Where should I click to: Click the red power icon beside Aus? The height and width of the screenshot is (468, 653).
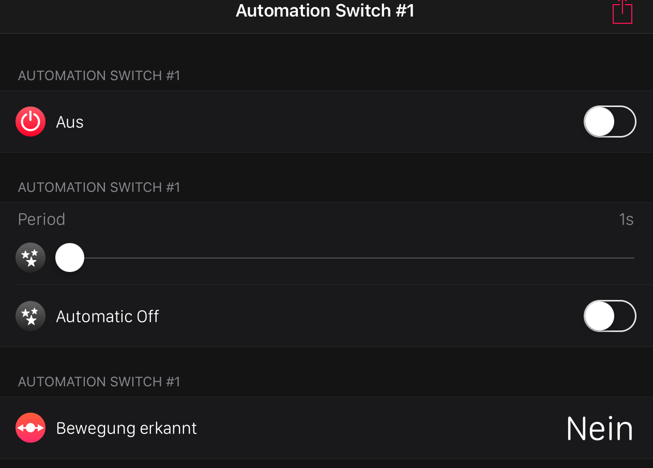point(31,122)
